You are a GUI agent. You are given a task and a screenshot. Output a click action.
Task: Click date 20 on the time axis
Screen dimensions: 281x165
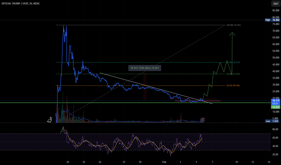(x=68, y=162)
